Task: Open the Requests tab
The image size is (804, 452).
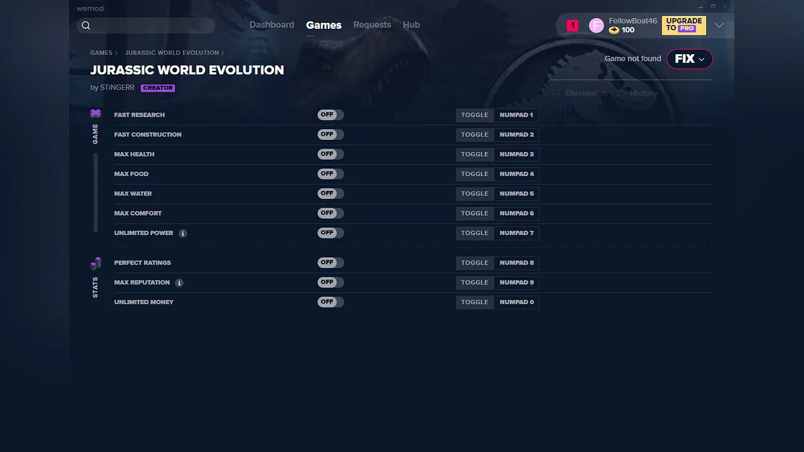Action: tap(372, 25)
